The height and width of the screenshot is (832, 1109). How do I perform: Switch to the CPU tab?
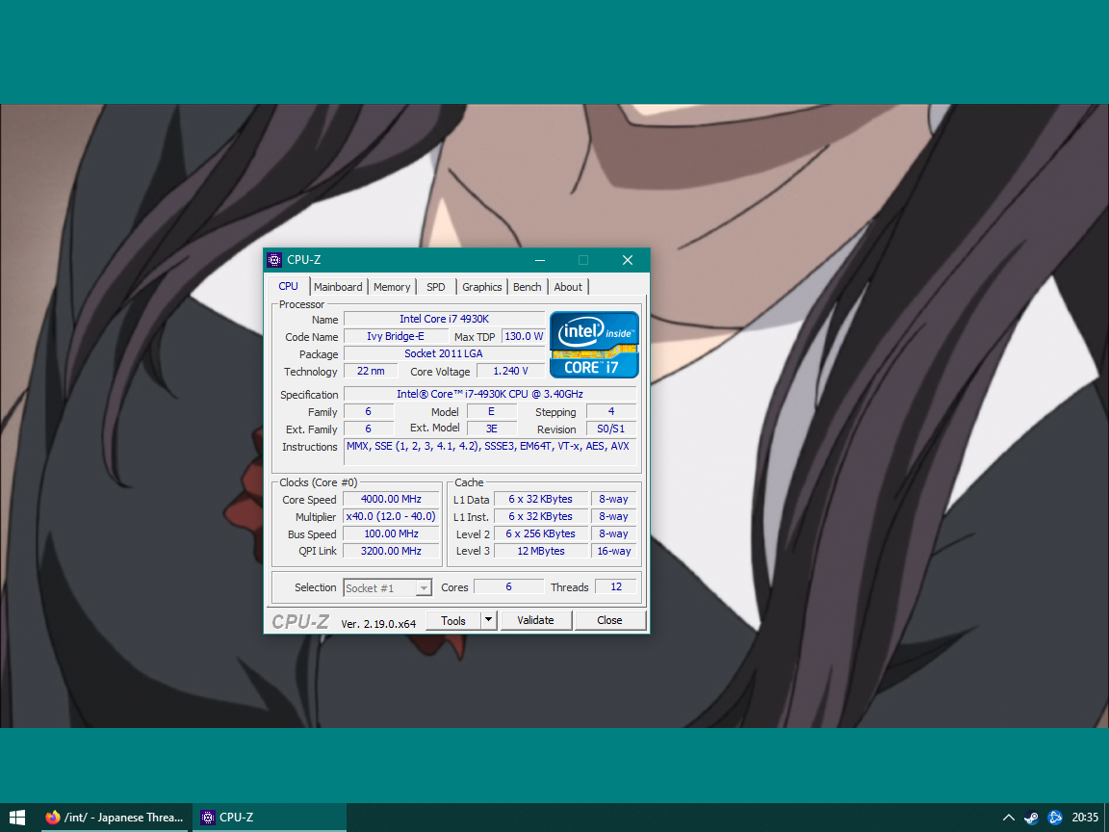(x=289, y=286)
